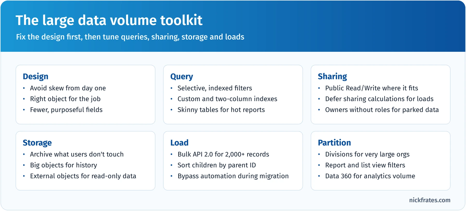
Task: Click the Load card heading
Action: (179, 143)
